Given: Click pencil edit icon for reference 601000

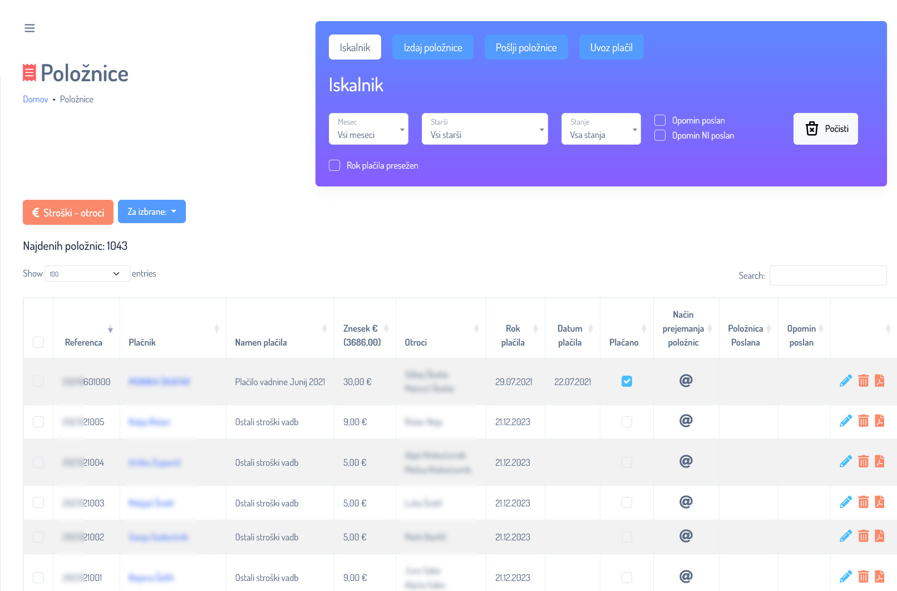Looking at the screenshot, I should 845,381.
